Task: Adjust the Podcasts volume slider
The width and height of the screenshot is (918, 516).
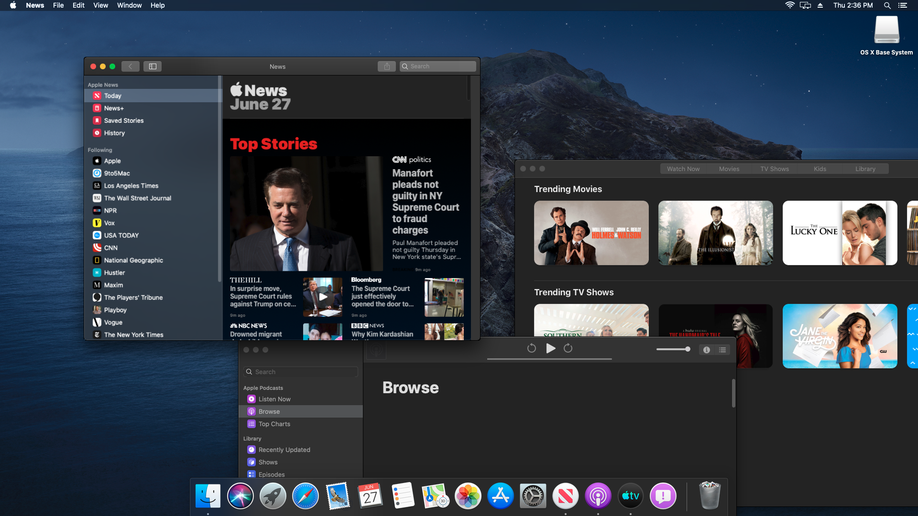Action: coord(673,349)
